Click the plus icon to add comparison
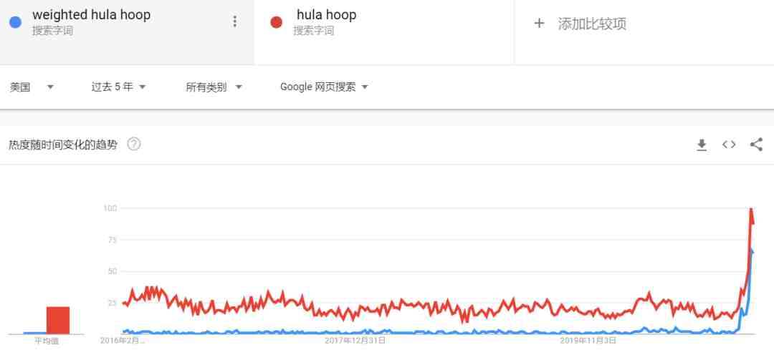Image resolution: width=774 pixels, height=350 pixels. point(539,23)
